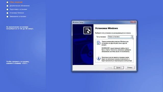Click the 'Тип установки:' label
This screenshot has width=163, height=92.
point(101,37)
